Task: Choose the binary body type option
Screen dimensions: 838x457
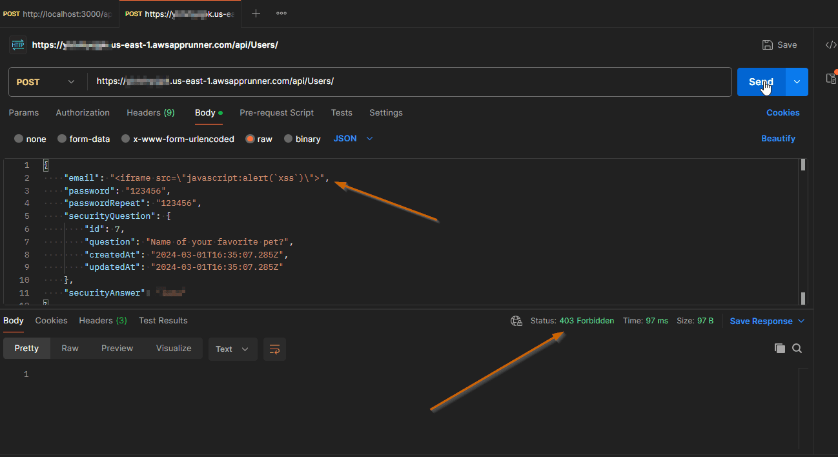Action: point(289,139)
